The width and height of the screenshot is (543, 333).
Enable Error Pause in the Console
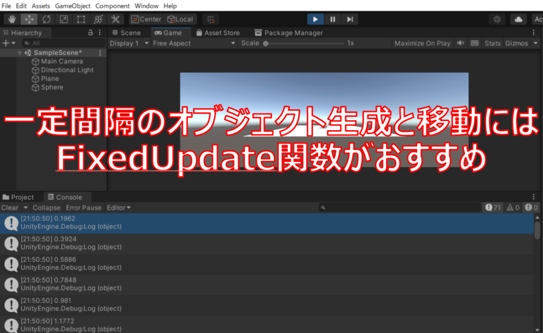(83, 208)
